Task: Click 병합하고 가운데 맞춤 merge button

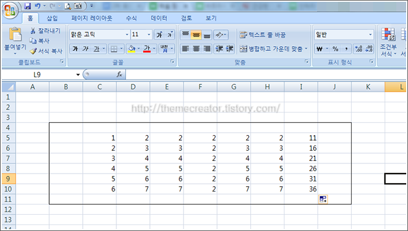Action: (x=271, y=48)
